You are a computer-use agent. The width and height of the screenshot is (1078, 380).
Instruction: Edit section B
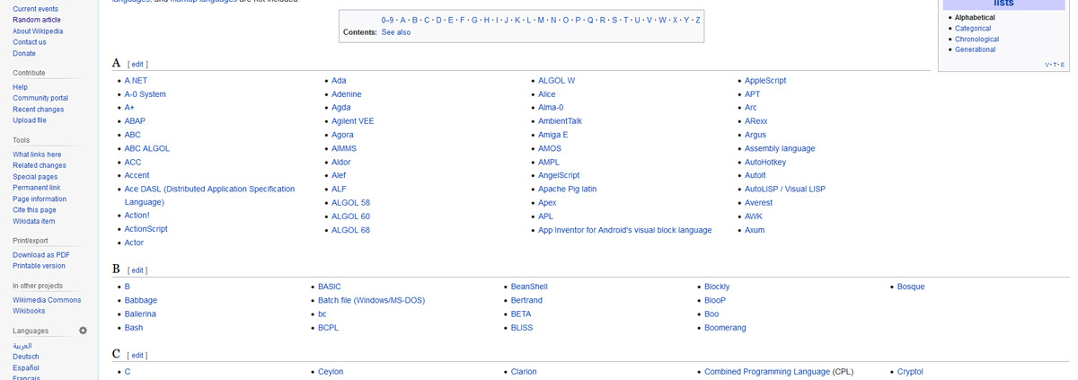click(x=137, y=270)
